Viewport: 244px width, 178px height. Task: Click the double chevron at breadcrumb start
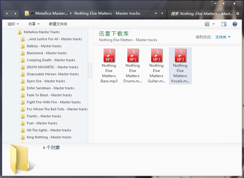pyautogui.click(x=32, y=13)
